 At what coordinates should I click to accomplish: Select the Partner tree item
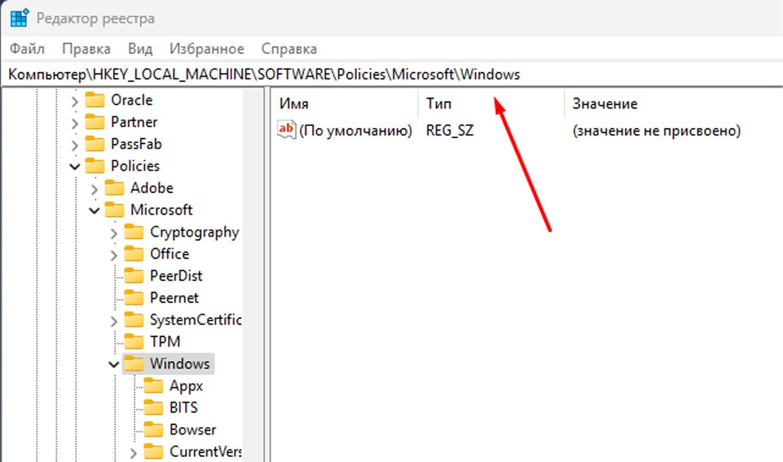(x=134, y=122)
